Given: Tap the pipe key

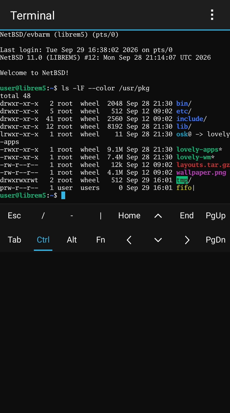Looking at the screenshot, I should click(x=101, y=216).
